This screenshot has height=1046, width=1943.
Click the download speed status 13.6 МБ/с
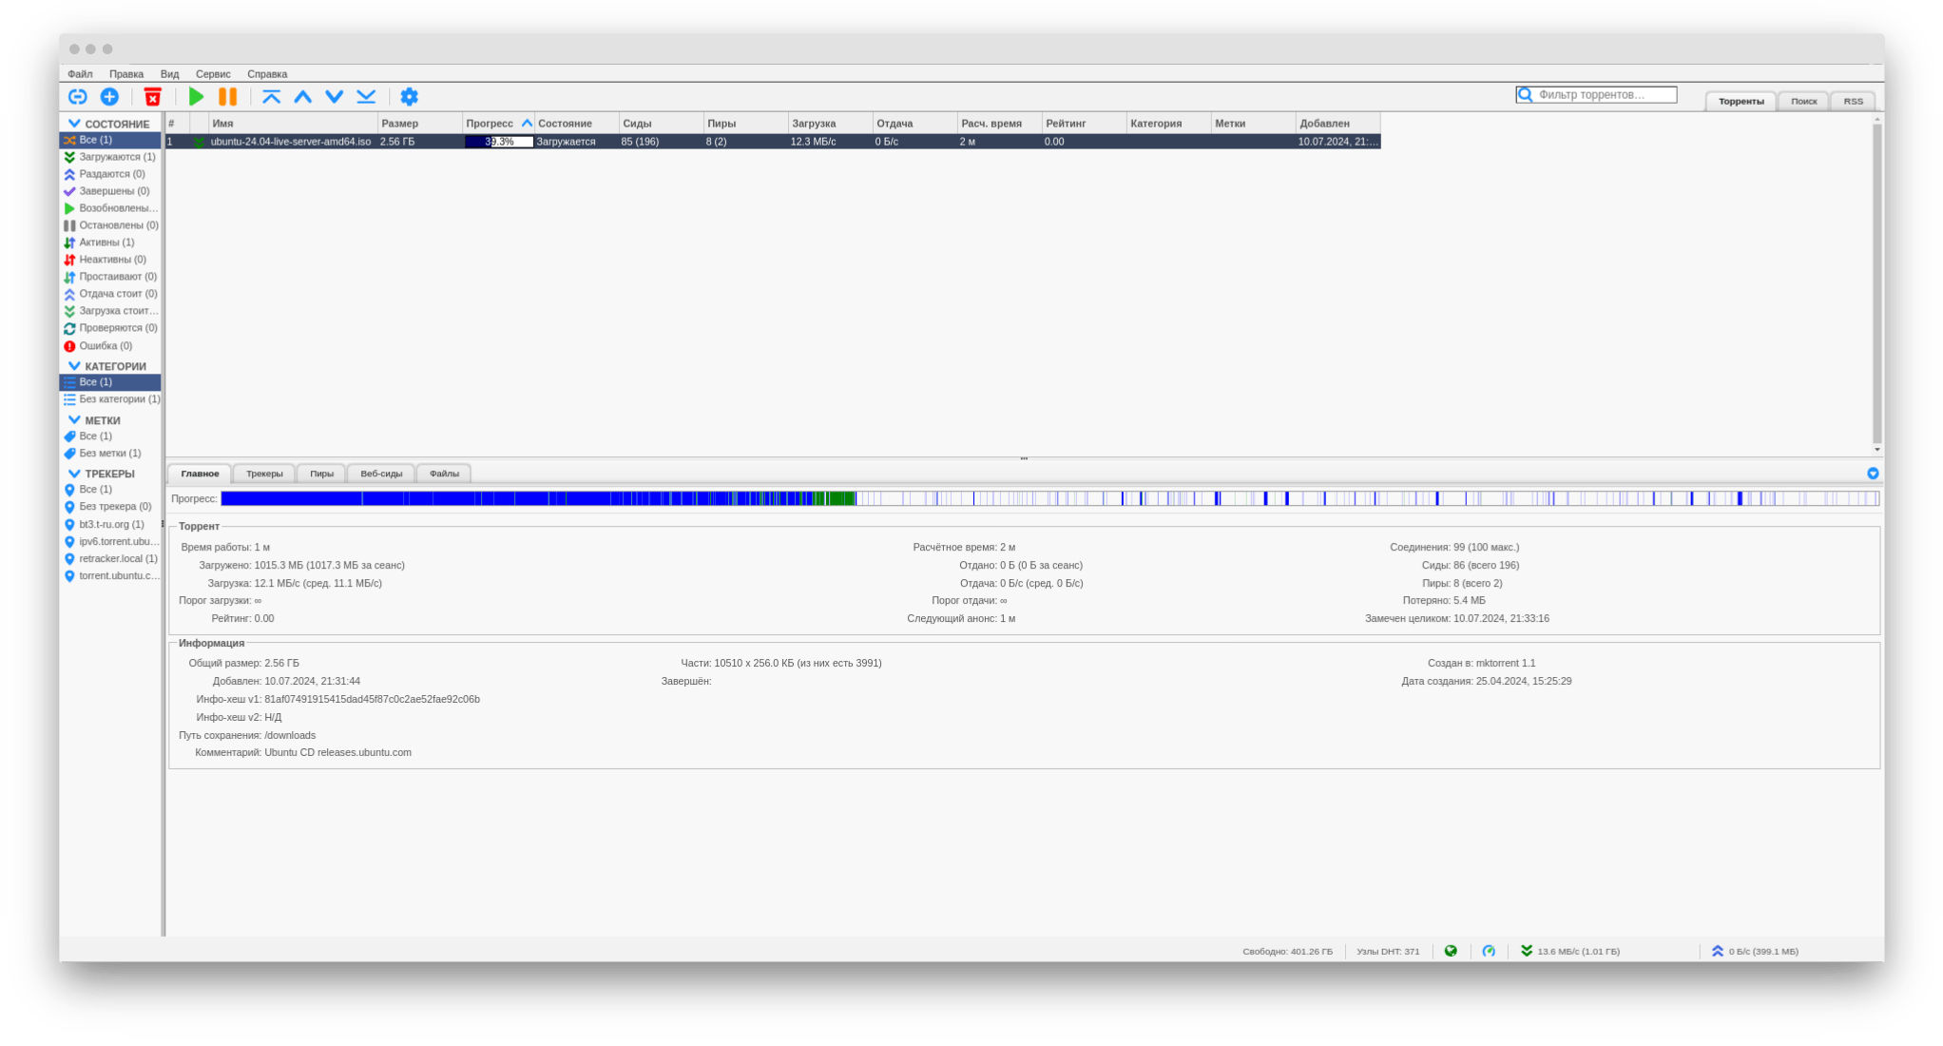tap(1570, 951)
